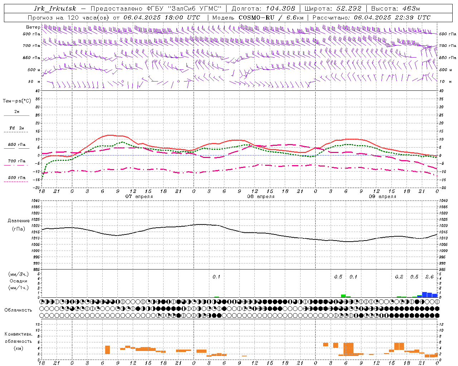
Task: Click the Тем-ра(°C) temperature label
Action: coord(17,101)
